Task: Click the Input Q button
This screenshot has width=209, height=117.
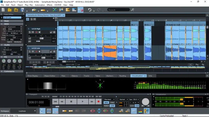Action: pyautogui.click(x=10, y=42)
